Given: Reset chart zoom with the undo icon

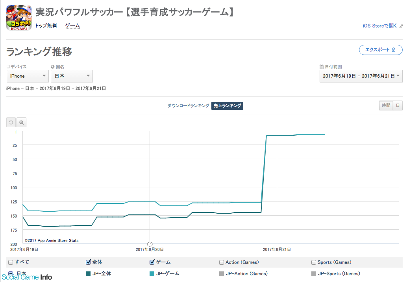Looking at the screenshot, I should click(11, 123).
